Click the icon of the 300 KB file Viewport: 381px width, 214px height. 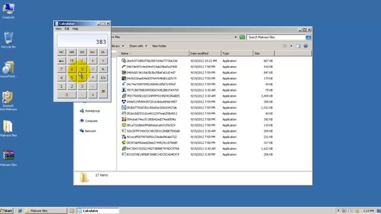coord(124,102)
